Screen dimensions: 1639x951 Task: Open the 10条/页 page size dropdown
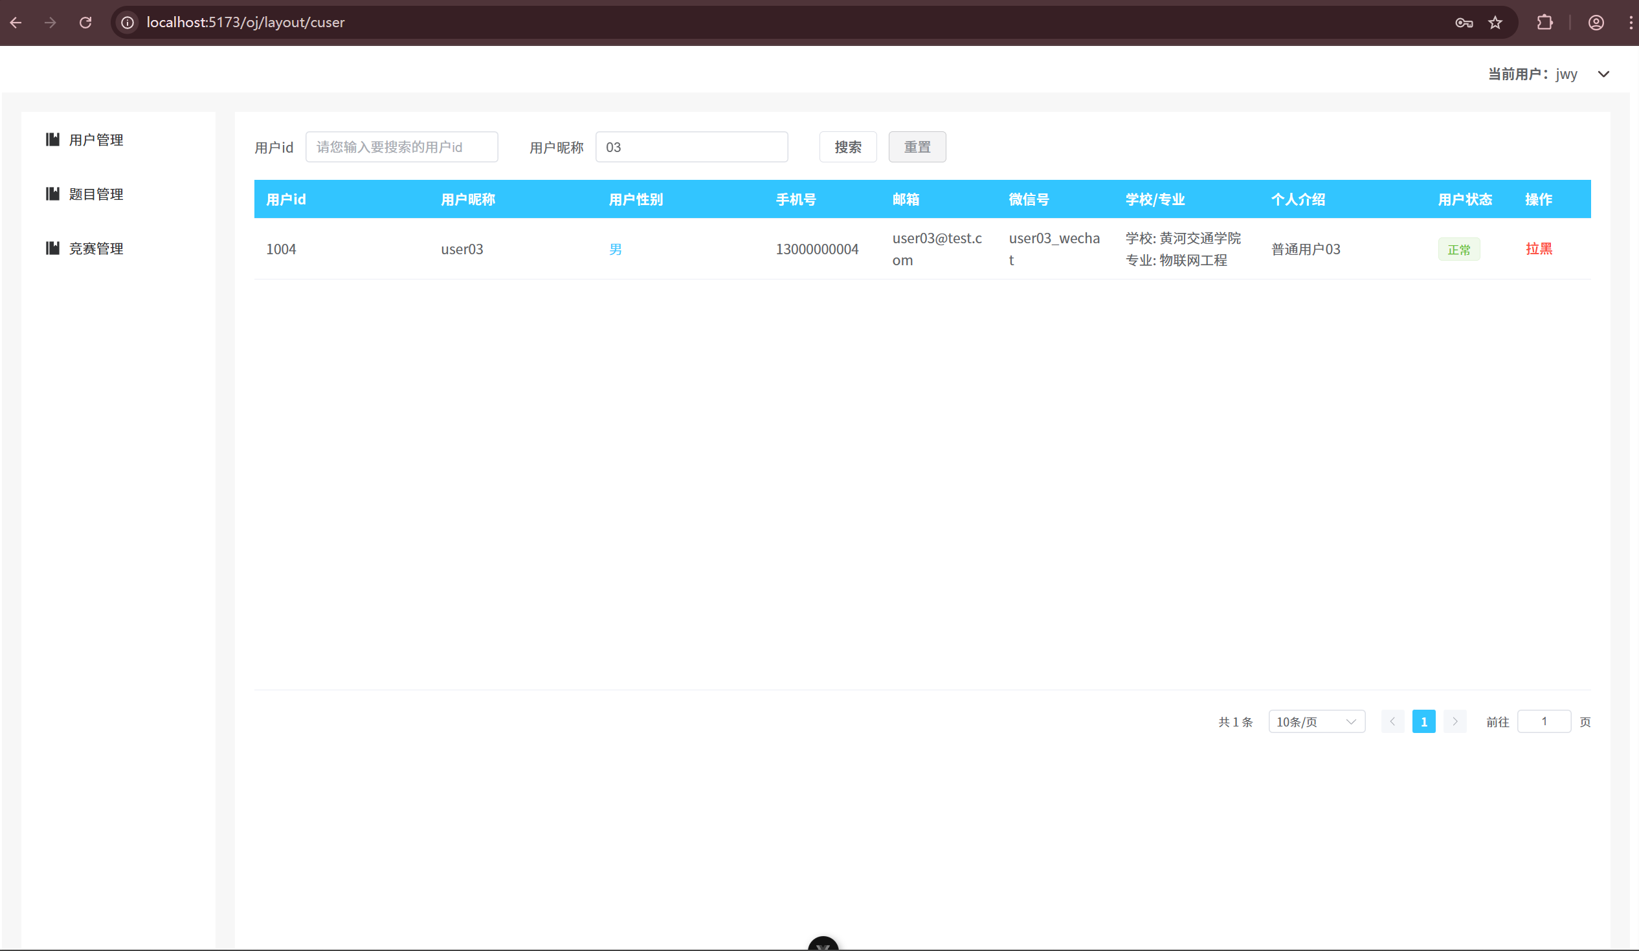coord(1316,721)
